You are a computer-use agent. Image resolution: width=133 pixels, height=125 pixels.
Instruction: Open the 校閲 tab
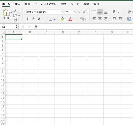point(86,4)
